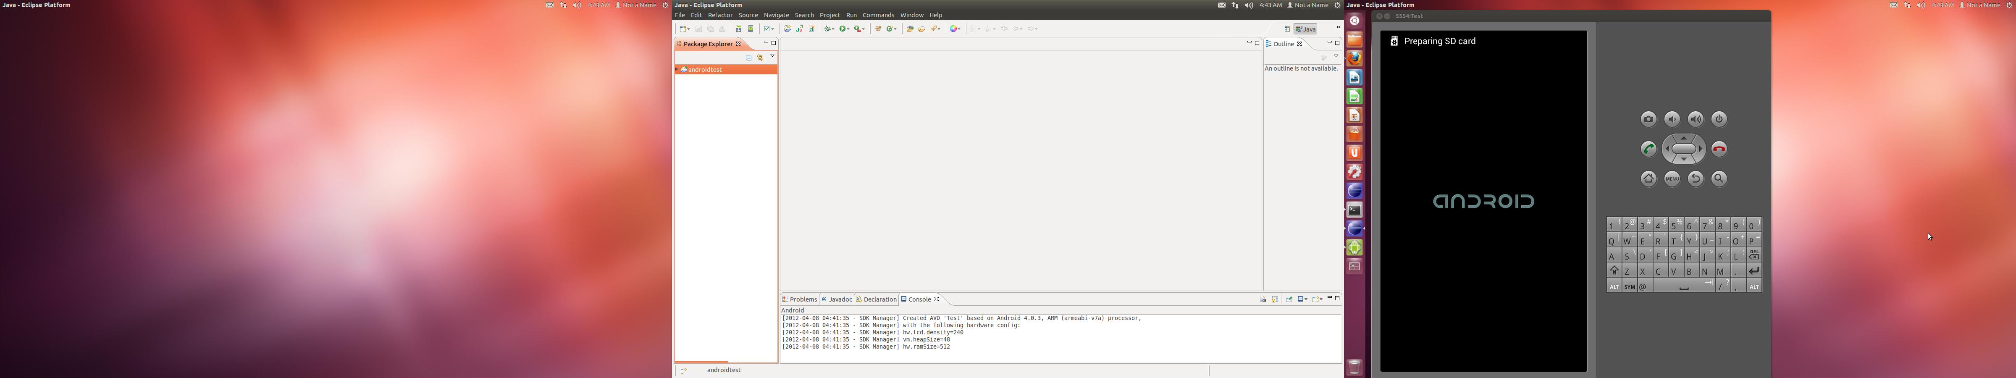Click the Open Perspective icon

1286,29
